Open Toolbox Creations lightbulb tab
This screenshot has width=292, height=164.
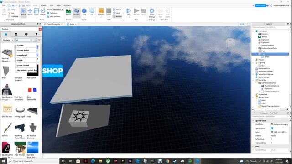[x=36, y=34]
